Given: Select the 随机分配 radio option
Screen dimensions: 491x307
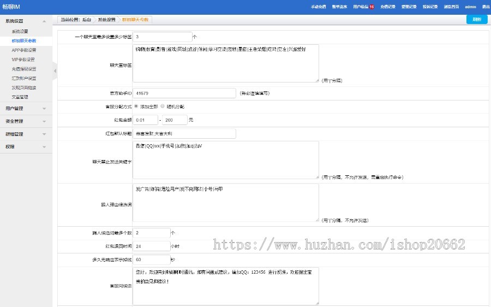Looking at the screenshot, I should point(162,106).
